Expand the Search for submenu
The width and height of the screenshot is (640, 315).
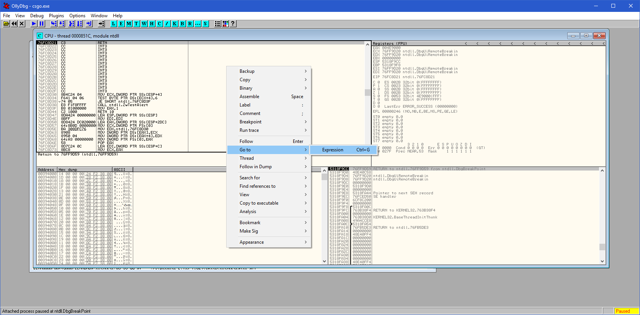coord(269,178)
